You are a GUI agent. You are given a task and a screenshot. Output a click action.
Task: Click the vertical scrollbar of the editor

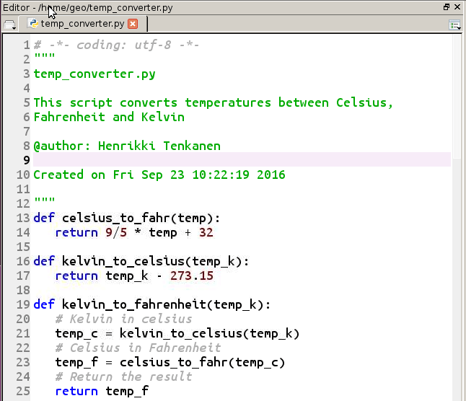(456, 217)
